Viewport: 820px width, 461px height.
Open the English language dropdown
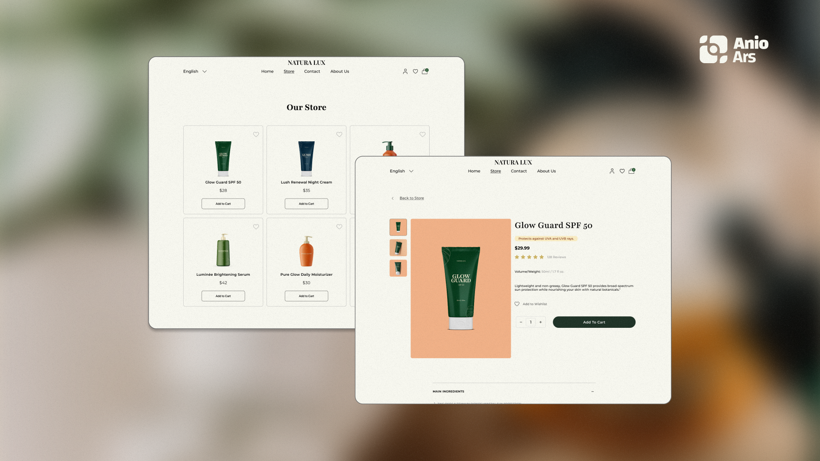401,171
